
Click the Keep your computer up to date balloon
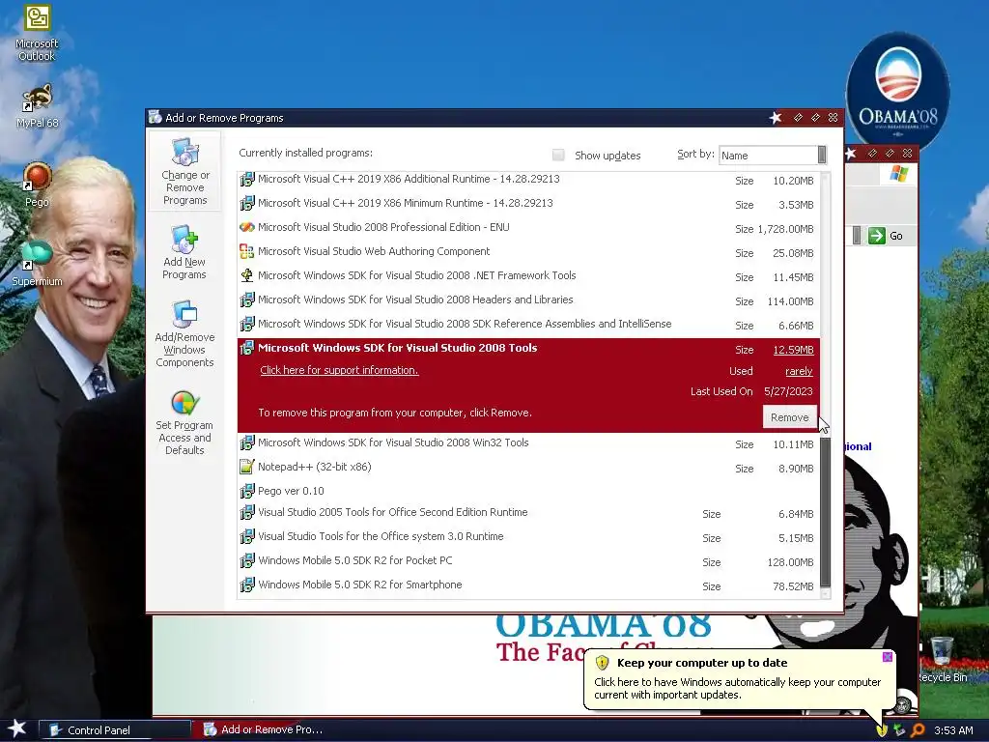[x=740, y=679]
